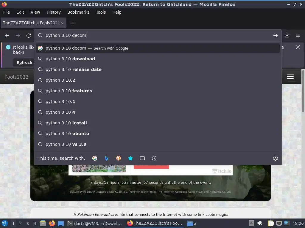Dismiss the notification bar with its X
This screenshot has height=228, width=305.
tap(298, 47)
